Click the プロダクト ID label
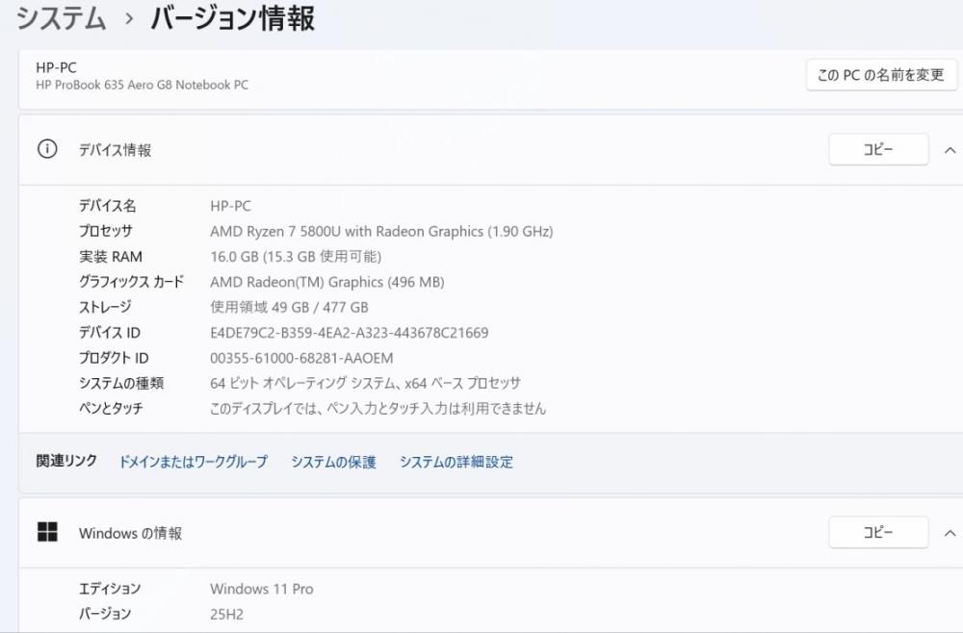963x633 pixels. [114, 358]
